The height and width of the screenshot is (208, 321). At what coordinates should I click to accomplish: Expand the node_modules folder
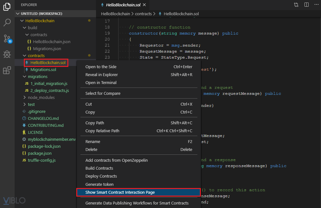[x=41, y=97]
